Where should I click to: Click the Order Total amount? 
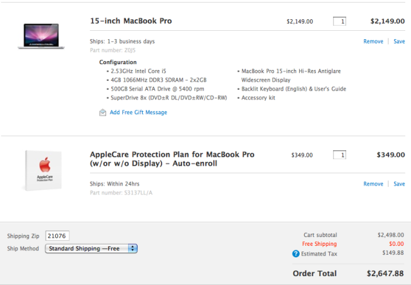coord(385,273)
